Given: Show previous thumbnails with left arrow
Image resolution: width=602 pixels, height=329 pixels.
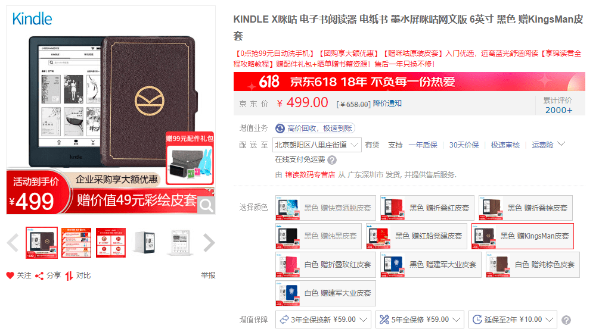Looking at the screenshot, I should (13, 243).
